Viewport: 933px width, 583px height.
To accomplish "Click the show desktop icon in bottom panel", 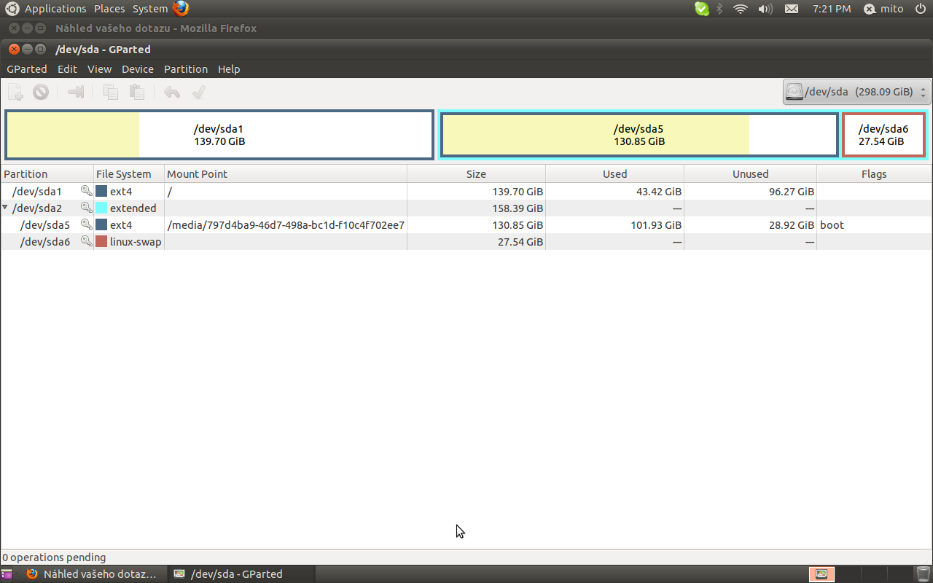I will pyautogui.click(x=7, y=574).
